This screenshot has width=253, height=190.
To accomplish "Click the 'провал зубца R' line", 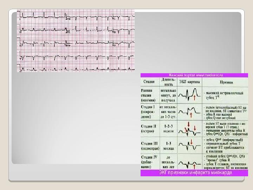I will (217, 160).
